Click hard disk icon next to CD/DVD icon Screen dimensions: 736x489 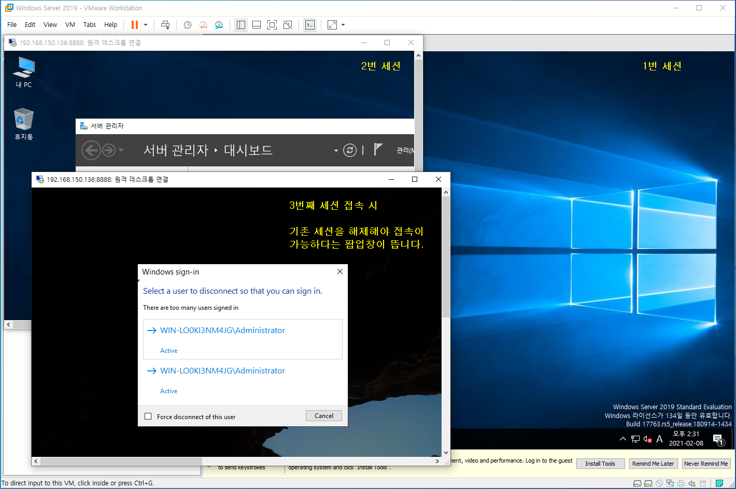[x=648, y=483]
